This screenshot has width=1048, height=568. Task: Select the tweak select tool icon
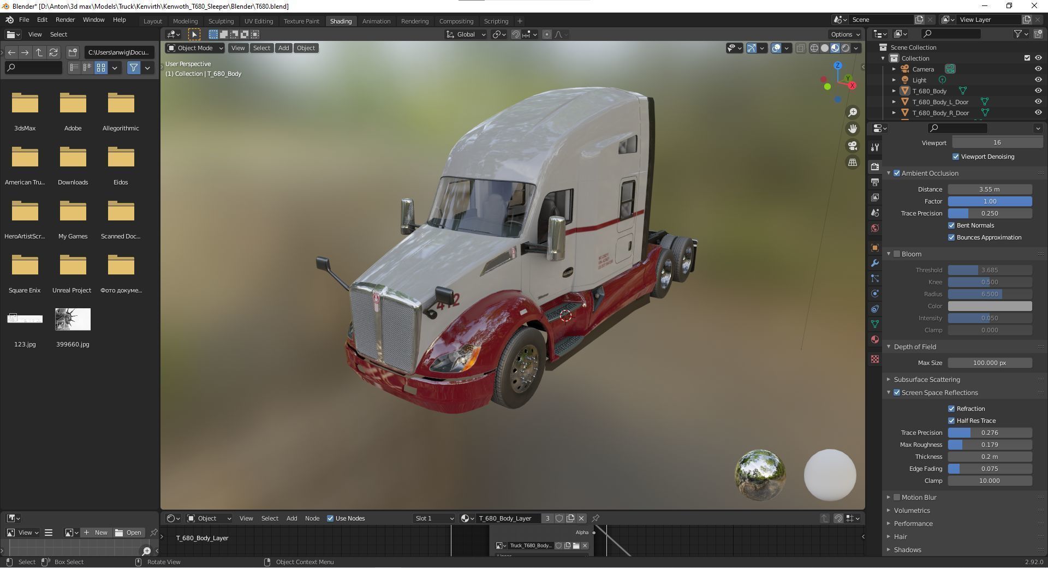(x=194, y=34)
